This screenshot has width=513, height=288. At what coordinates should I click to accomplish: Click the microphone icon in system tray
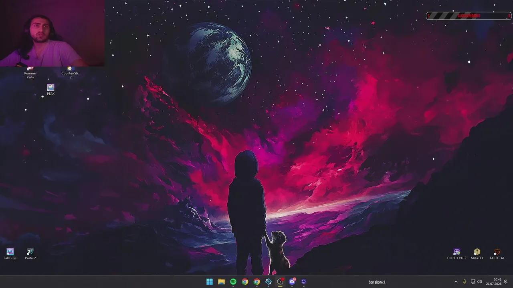pyautogui.click(x=465, y=282)
